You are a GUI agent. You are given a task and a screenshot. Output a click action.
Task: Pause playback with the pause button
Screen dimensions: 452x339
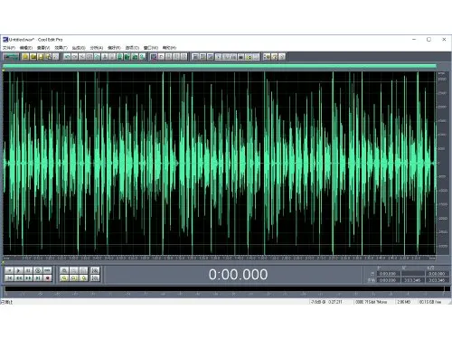pyautogui.click(x=28, y=270)
